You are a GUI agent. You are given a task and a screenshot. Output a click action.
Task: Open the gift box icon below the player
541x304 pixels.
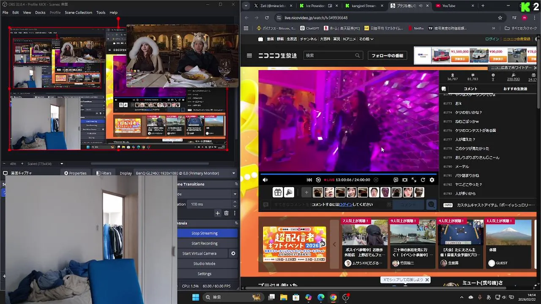click(x=278, y=193)
